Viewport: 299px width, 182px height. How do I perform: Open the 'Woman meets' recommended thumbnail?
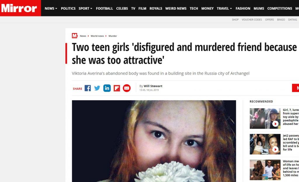[265, 170]
